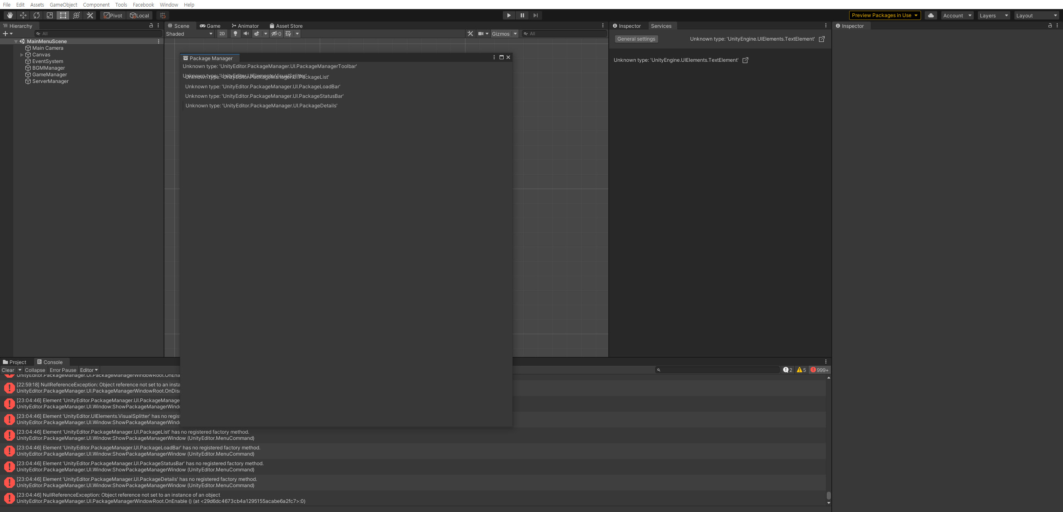Open the GameObject menu
The width and height of the screenshot is (1063, 512).
point(63,5)
